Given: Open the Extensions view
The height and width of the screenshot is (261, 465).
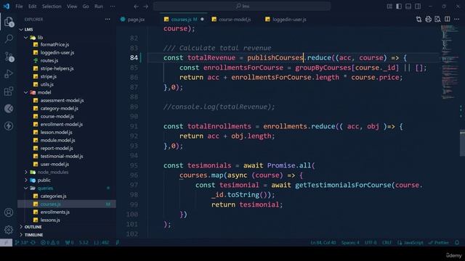Looking at the screenshot, I should pos(9,91).
